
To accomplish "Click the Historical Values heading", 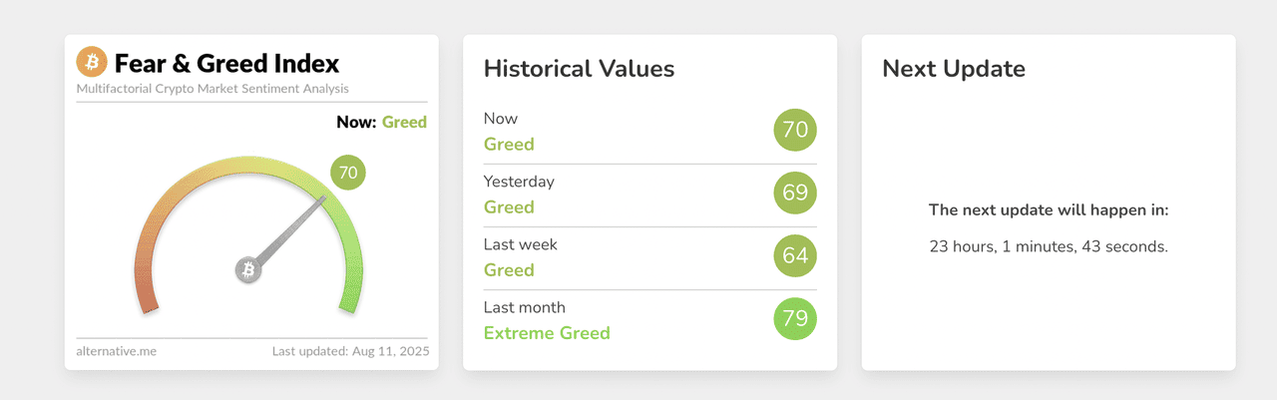I will [579, 69].
